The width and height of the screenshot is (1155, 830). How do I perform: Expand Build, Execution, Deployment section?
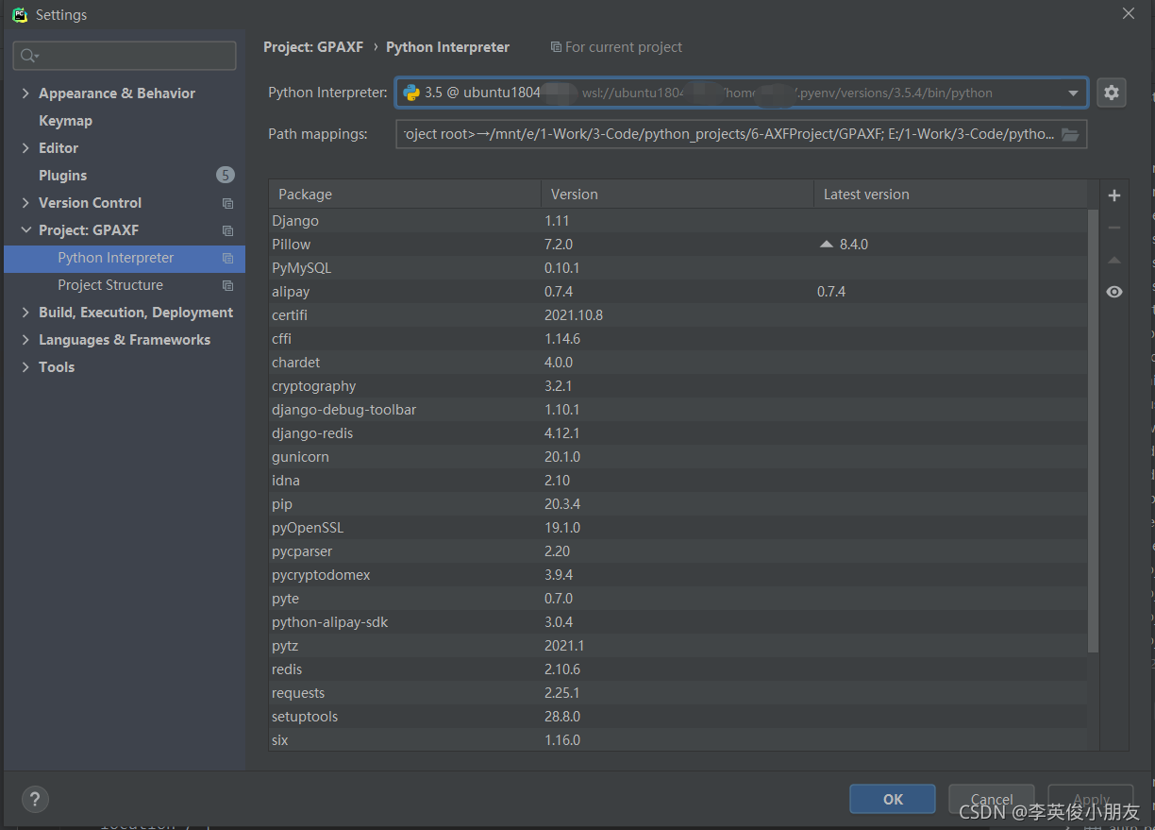coord(25,313)
